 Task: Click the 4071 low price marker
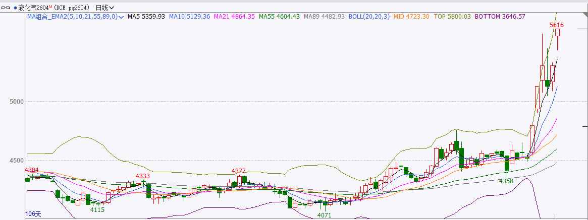(x=324, y=215)
